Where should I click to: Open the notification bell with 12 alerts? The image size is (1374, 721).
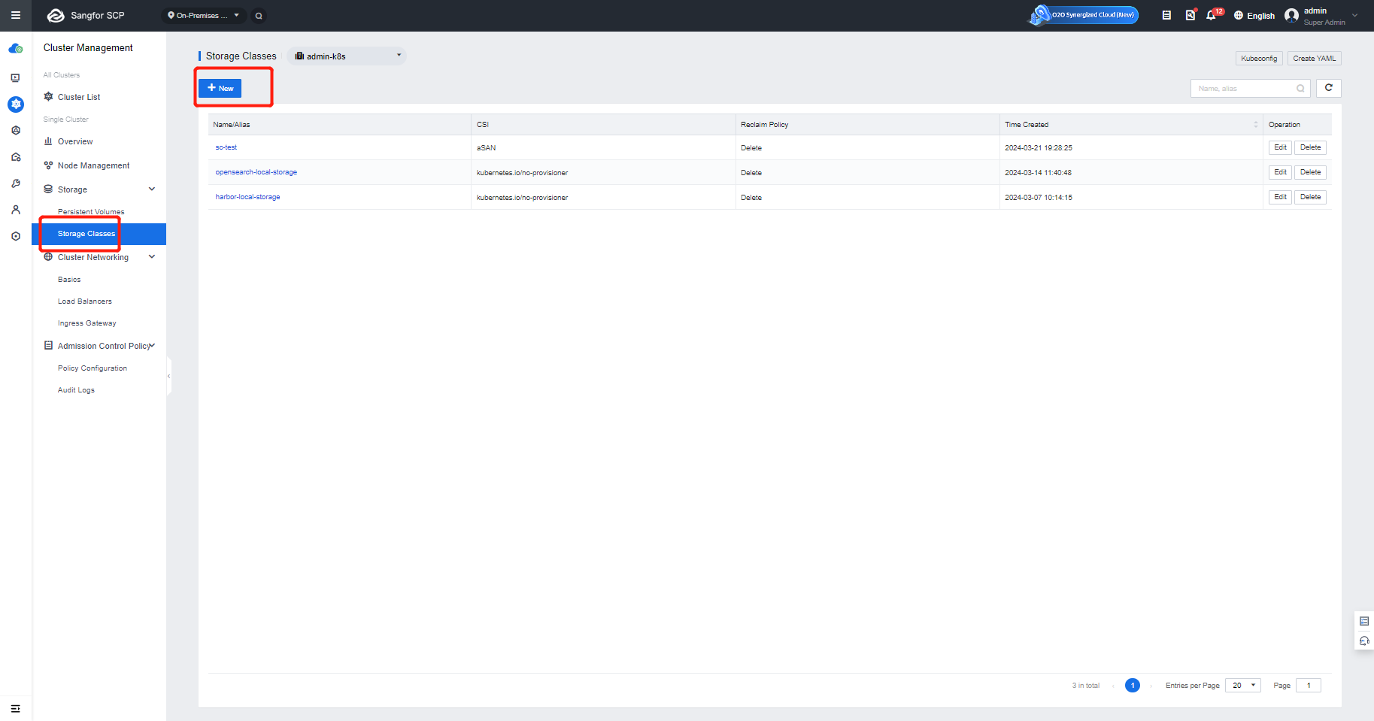(1212, 15)
